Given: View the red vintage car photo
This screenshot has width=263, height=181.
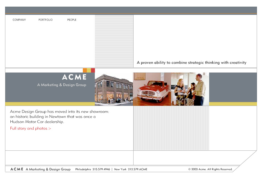Looking at the screenshot, I should (x=152, y=89).
